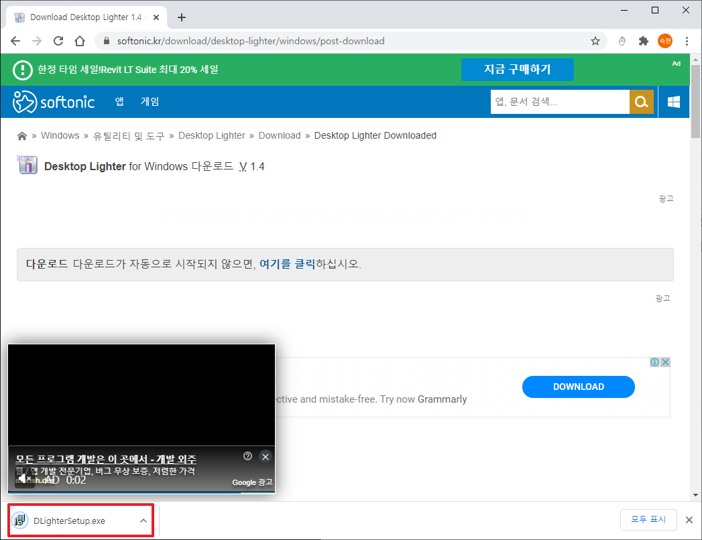Click the green banner exclamation icon

(x=22, y=70)
